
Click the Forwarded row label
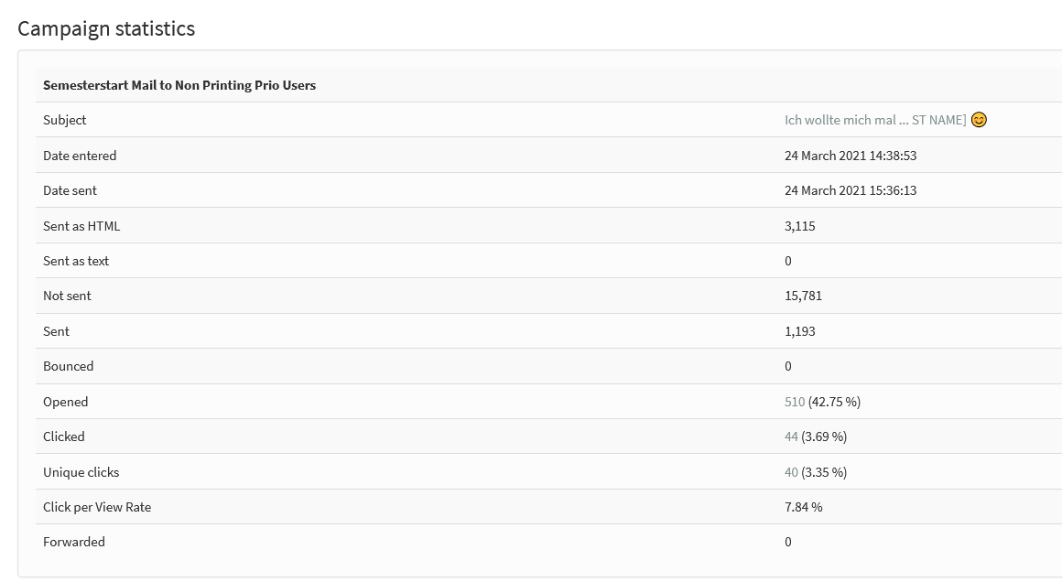coord(74,542)
